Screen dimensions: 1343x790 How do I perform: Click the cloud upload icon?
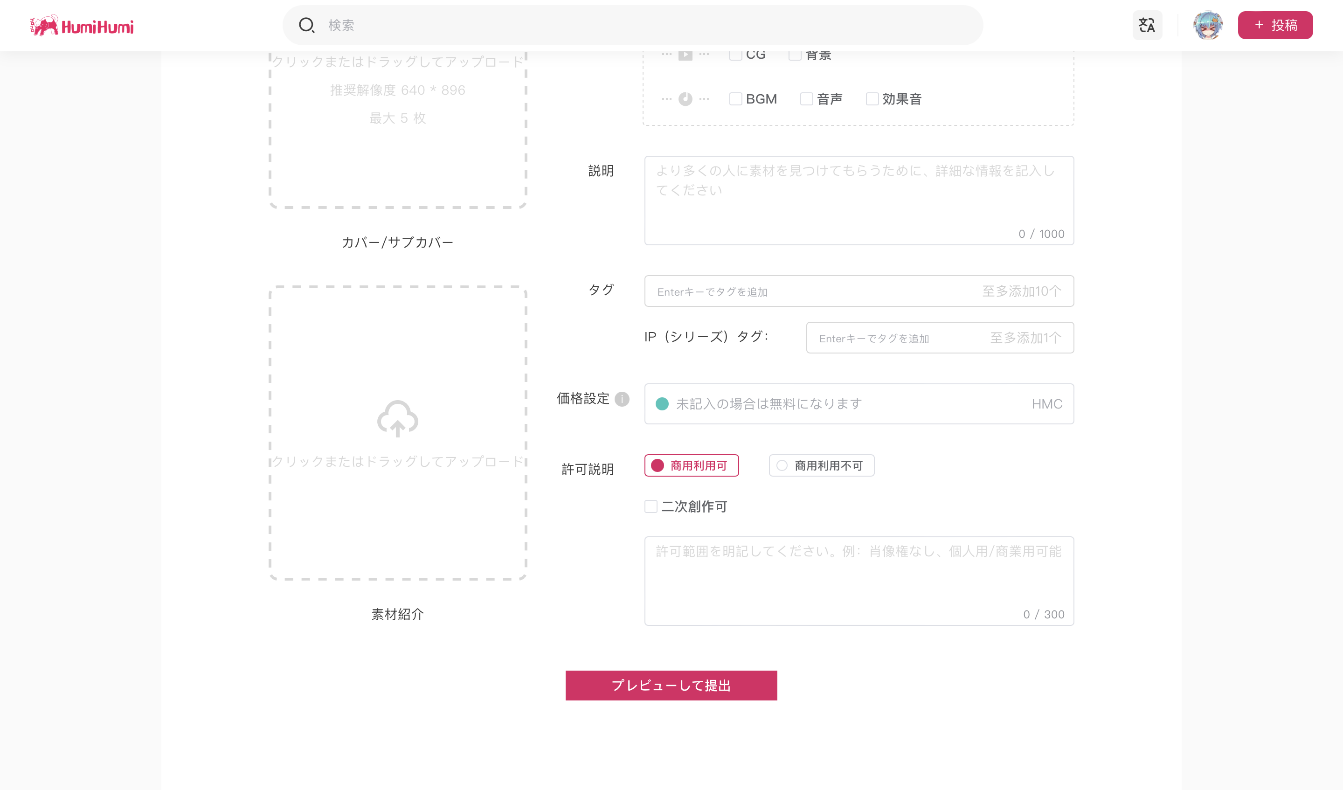tap(398, 418)
